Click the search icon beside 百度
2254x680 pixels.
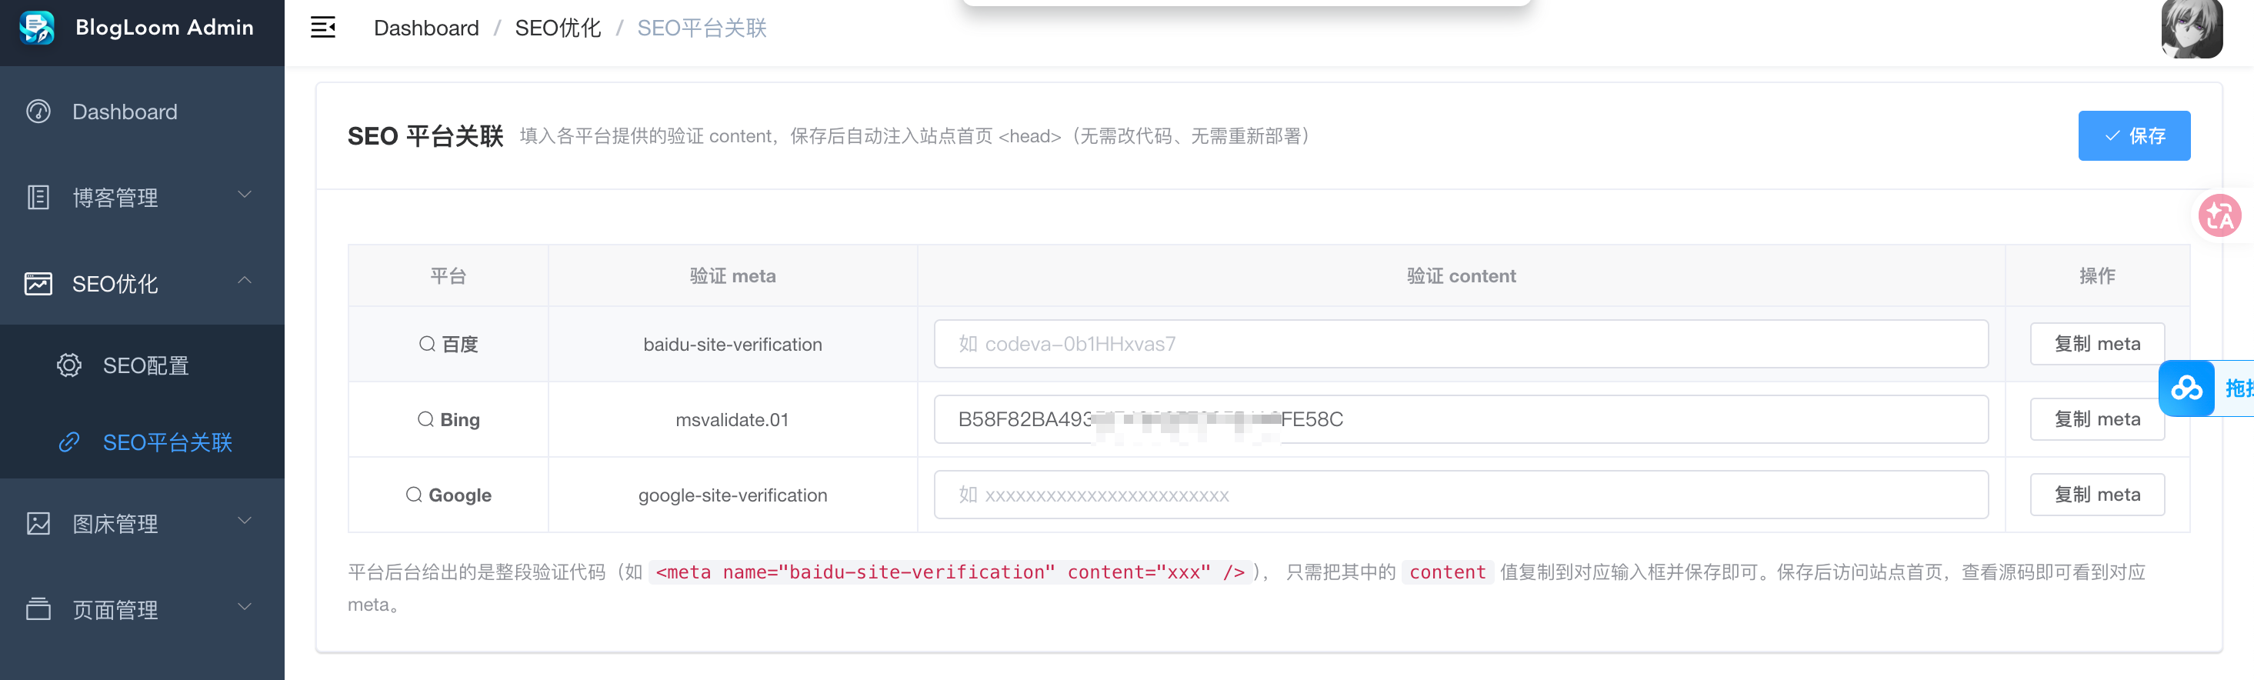click(x=427, y=344)
